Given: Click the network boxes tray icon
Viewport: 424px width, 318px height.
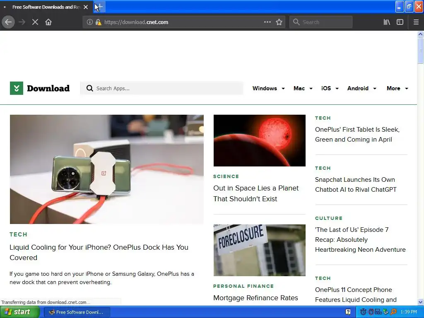Looking at the screenshot, I should tap(378, 312).
